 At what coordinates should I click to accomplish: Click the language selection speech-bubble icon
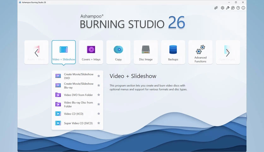[233, 8]
